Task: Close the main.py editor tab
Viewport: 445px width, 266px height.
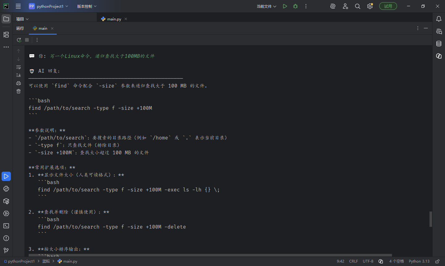Action: tap(126, 19)
